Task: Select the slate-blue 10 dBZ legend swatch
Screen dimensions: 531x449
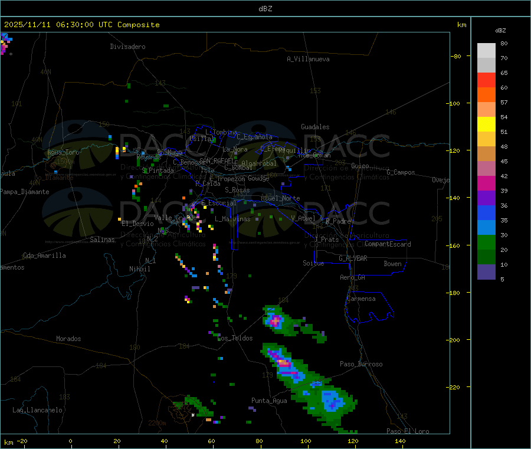Action: click(486, 272)
